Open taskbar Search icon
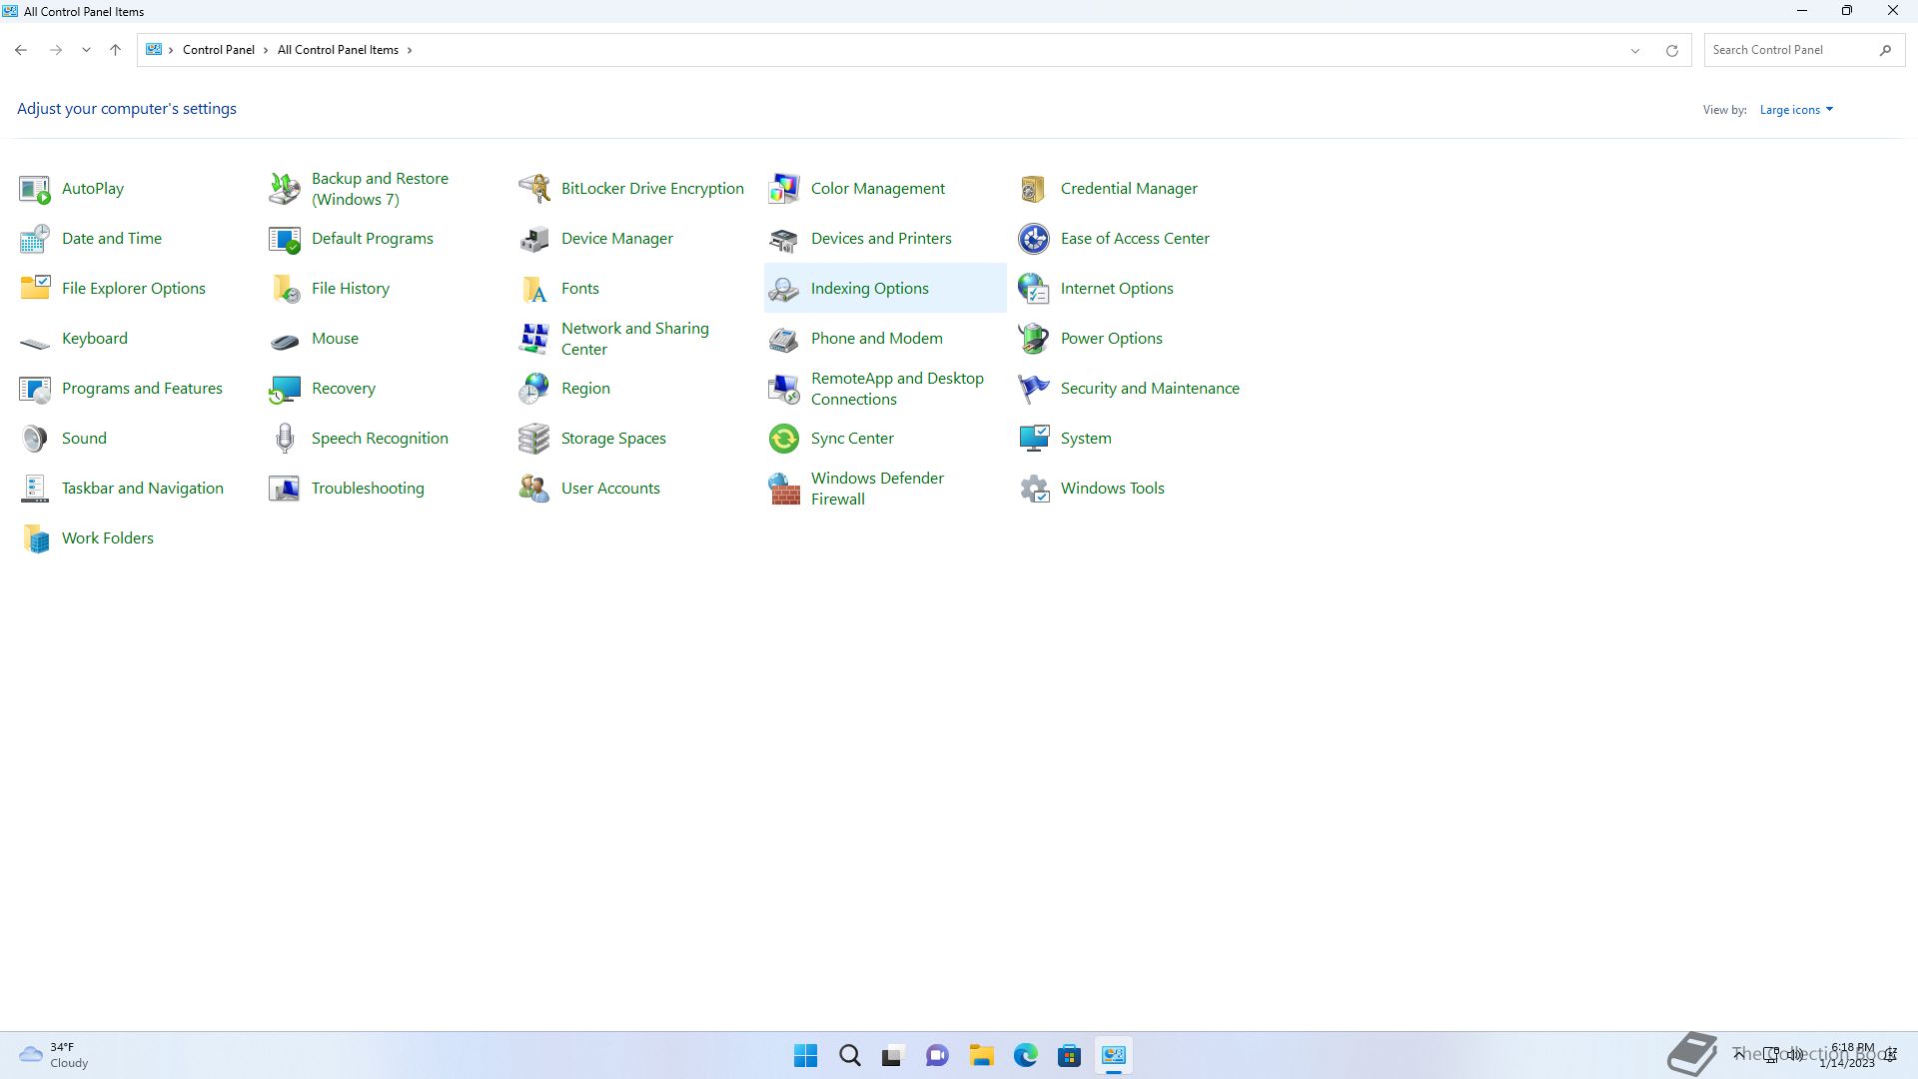1918x1079 pixels. coord(850,1056)
